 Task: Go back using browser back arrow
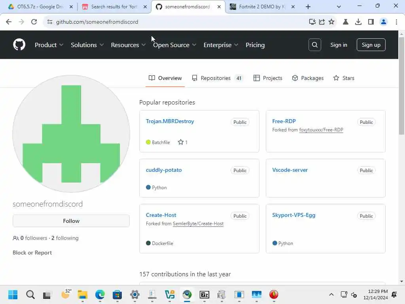tap(9, 22)
